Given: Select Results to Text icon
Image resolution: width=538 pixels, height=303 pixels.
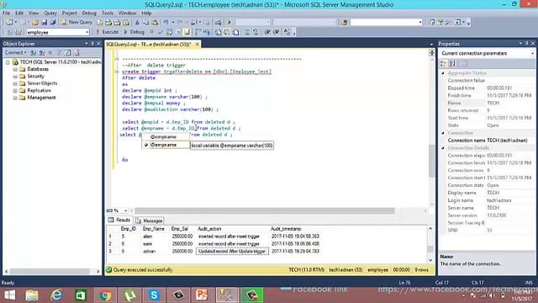Looking at the screenshot, I should pos(219,32).
